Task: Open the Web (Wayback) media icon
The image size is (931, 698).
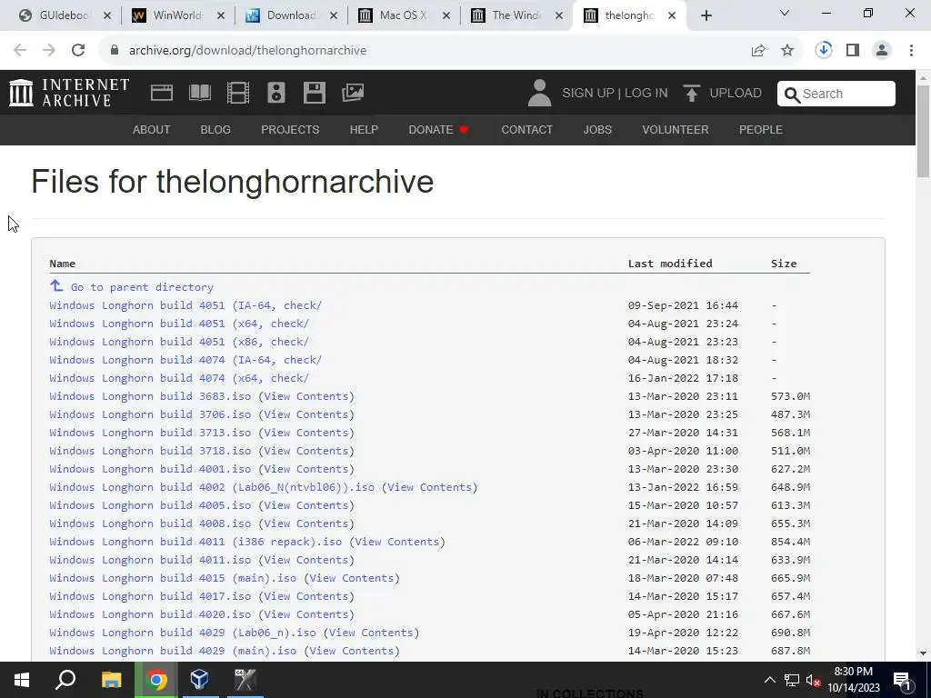Action: (162, 93)
